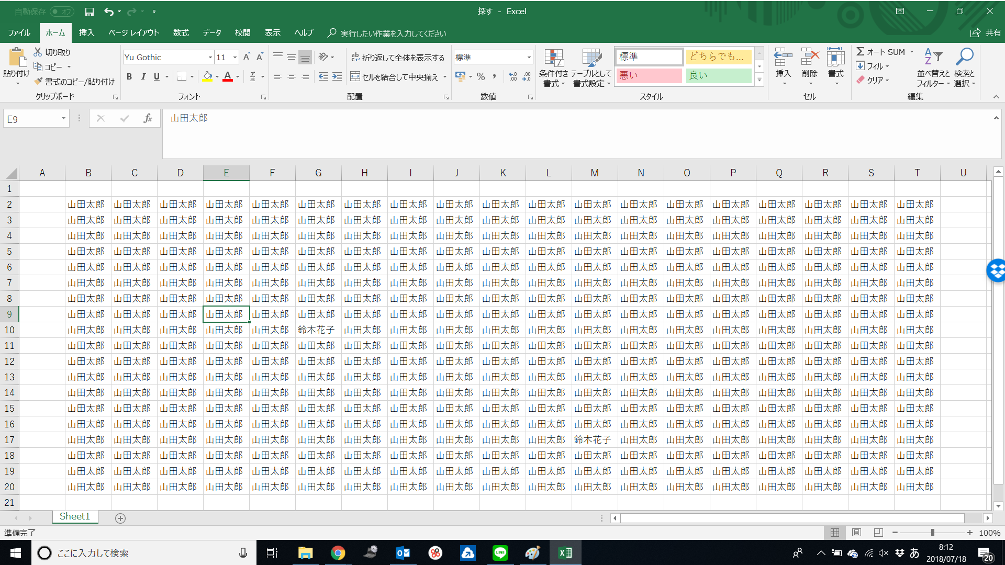Expand the Name Box dropdown arrow
This screenshot has height=565, width=1005.
pyautogui.click(x=63, y=119)
